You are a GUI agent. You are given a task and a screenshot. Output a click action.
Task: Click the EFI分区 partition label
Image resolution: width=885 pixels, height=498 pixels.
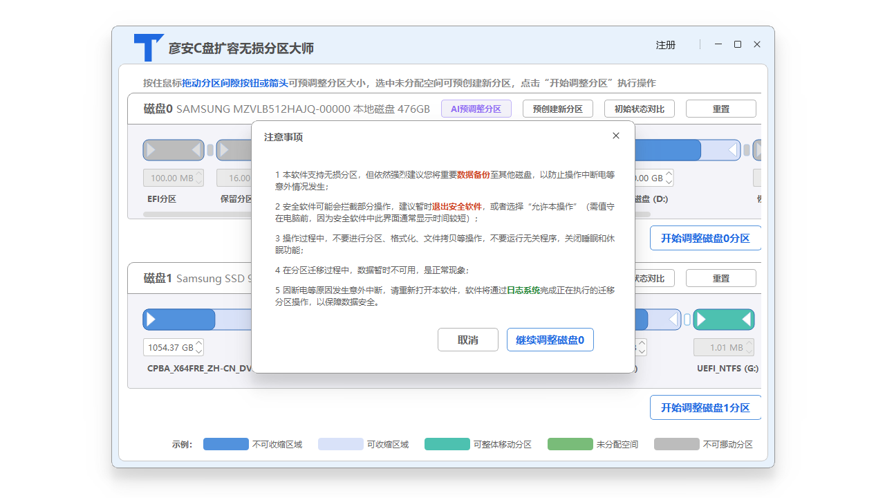pos(162,199)
